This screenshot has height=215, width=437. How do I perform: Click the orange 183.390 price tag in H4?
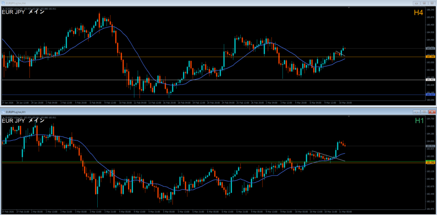pyautogui.click(x=430, y=57)
